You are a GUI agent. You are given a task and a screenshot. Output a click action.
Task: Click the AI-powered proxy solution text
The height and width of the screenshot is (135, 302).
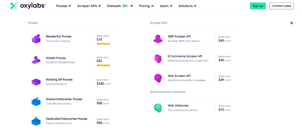tap(183, 110)
